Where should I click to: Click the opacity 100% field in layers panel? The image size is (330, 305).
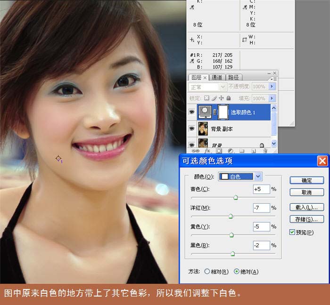coord(260,86)
